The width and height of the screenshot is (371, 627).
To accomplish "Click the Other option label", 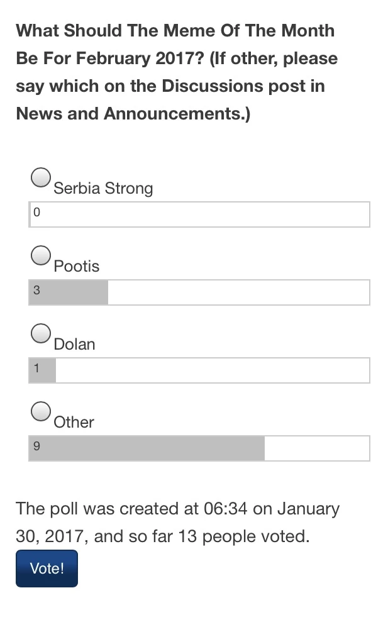I will click(x=74, y=421).
